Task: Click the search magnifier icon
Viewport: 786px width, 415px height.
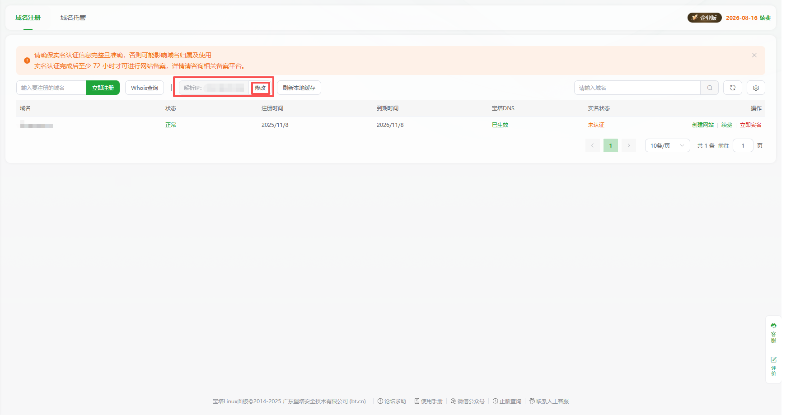Action: point(709,88)
